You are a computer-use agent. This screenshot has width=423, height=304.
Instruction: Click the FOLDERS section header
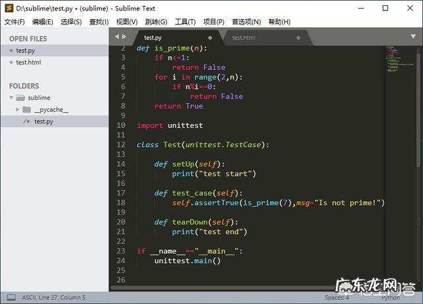24,86
